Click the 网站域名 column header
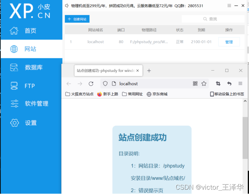 pos(96,30)
